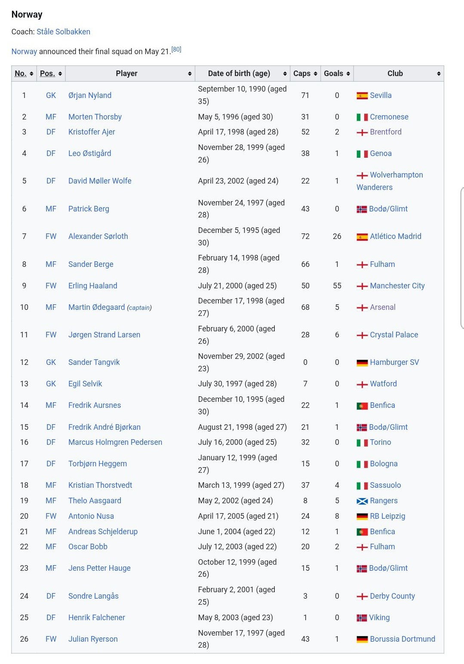
Task: Open Erling Haaland player page
Action: click(x=92, y=286)
